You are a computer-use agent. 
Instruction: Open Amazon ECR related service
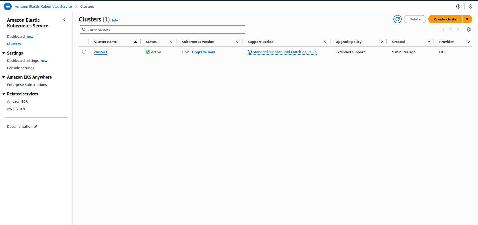click(x=17, y=101)
